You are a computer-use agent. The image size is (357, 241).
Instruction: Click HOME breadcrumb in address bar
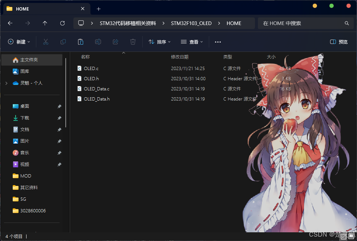pos(234,23)
